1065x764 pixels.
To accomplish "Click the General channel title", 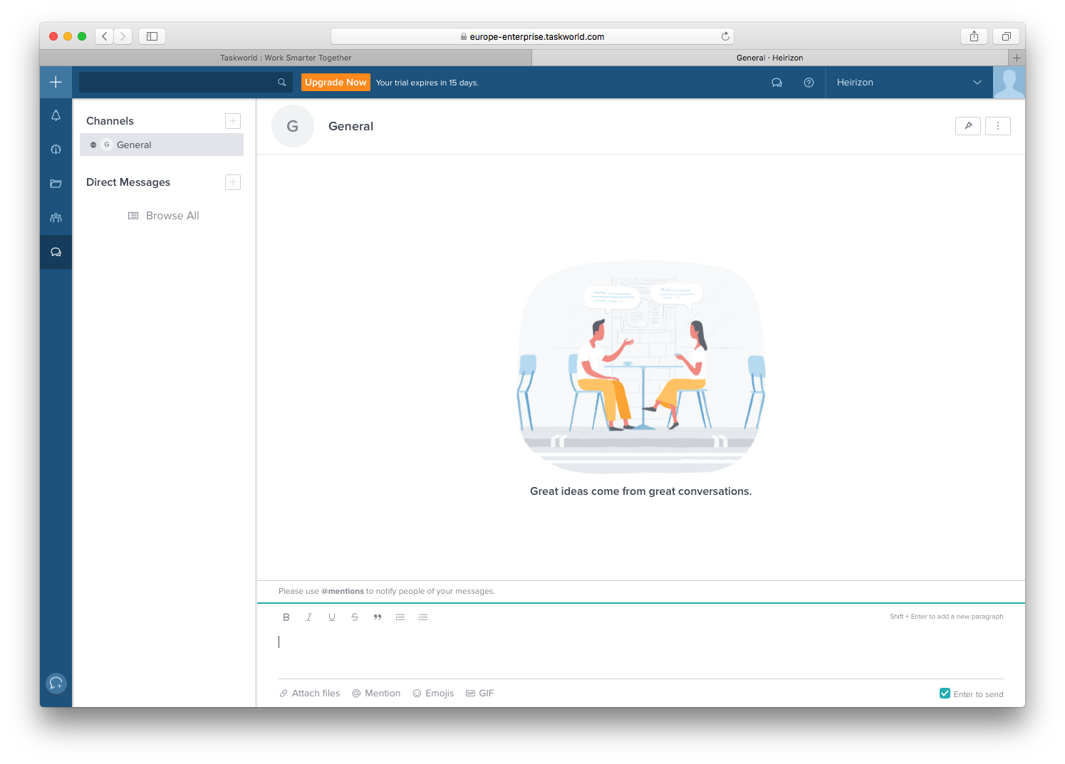I will (x=350, y=126).
